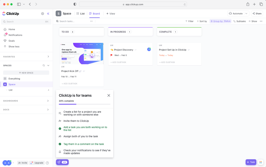
Task: Open help question mark icon
Action: click(47, 163)
